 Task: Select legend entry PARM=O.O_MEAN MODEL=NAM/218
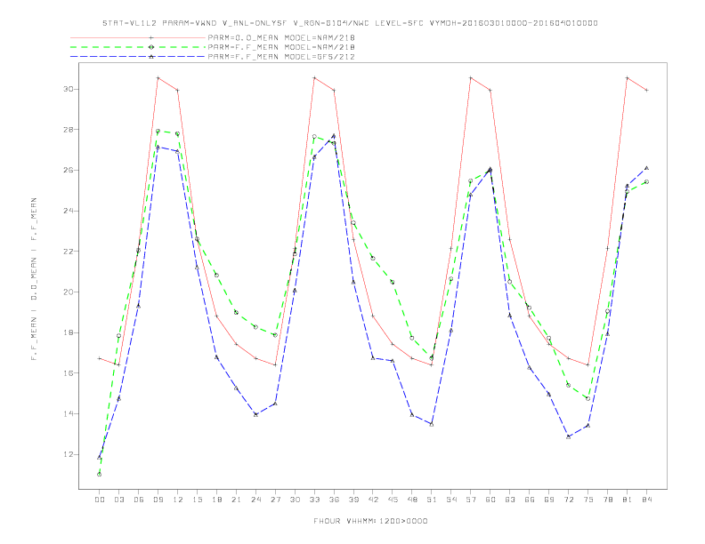[281, 37]
